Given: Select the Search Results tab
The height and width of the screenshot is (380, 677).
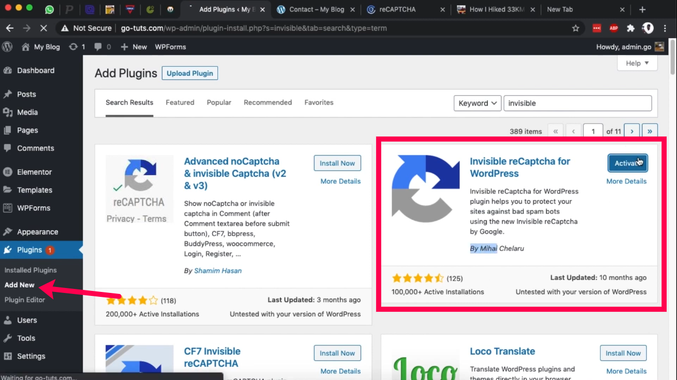Looking at the screenshot, I should coord(129,102).
